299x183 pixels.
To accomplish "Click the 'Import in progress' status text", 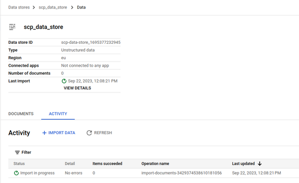I will (37, 173).
